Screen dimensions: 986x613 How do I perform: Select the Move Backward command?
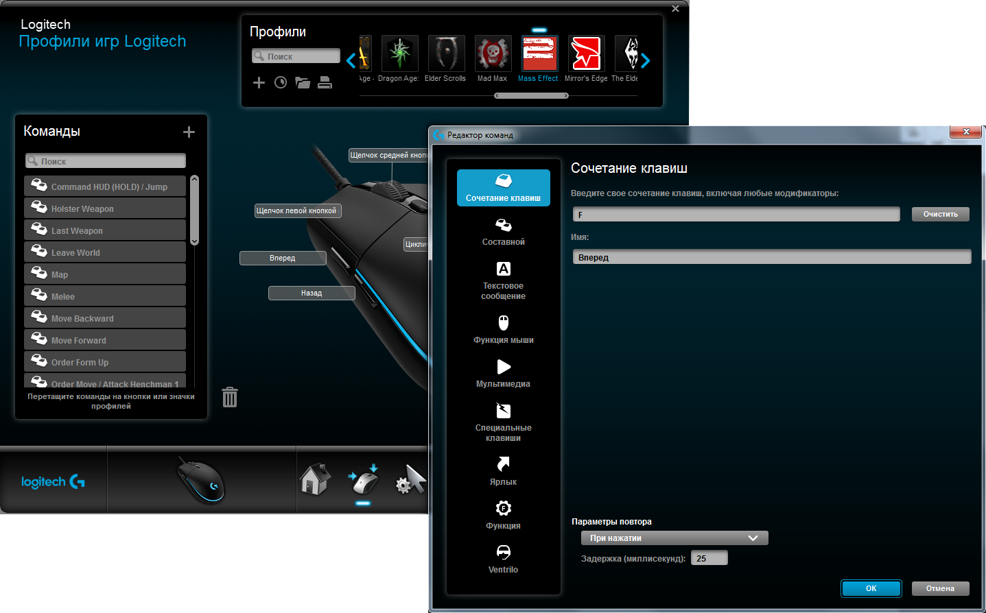(105, 318)
